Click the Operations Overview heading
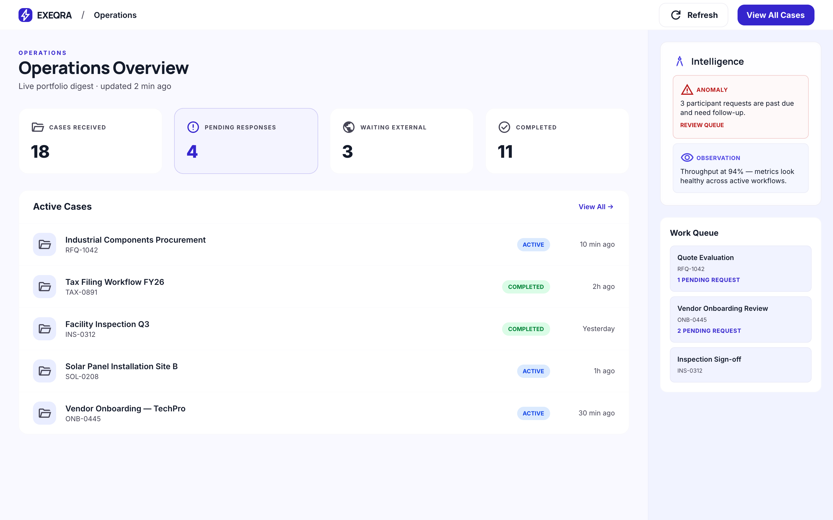The image size is (833, 520). click(104, 68)
